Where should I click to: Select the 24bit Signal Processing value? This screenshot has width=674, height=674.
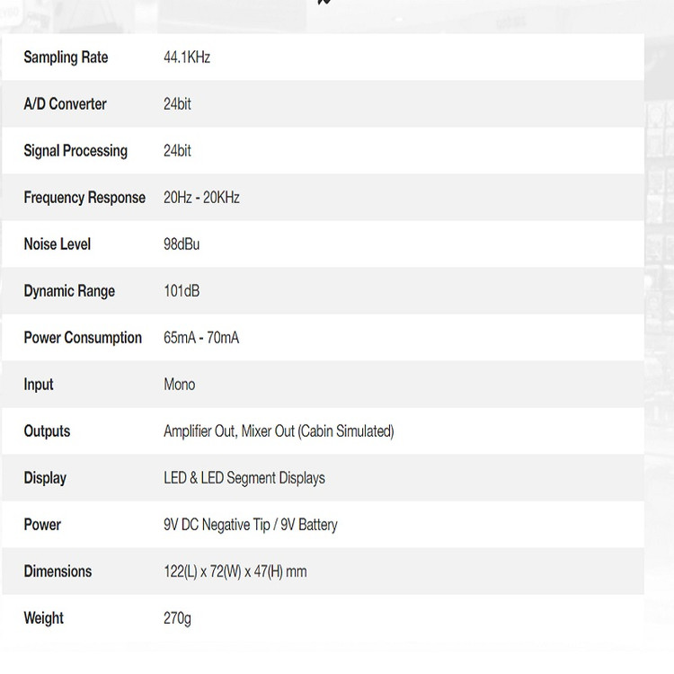click(x=177, y=151)
